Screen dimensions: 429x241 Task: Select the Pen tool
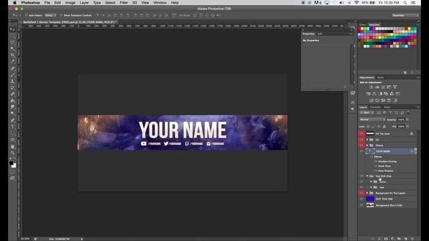tap(13, 120)
